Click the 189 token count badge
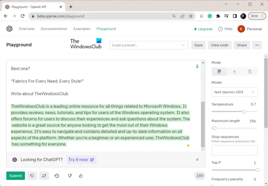Image resolution: width=268 pixels, height=186 pixels. 199,176
